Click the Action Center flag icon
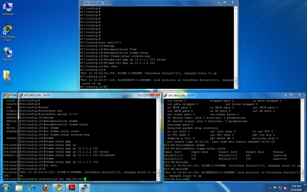The width and height of the screenshot is (307, 192). point(275,188)
